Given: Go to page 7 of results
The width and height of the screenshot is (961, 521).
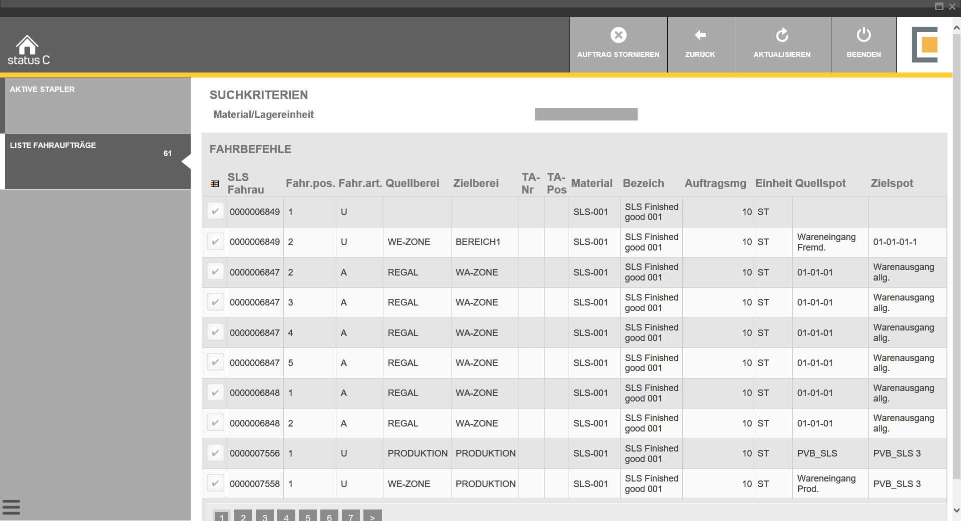Looking at the screenshot, I should tap(351, 516).
